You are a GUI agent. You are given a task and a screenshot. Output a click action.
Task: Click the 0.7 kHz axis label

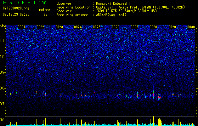coord(3,104)
